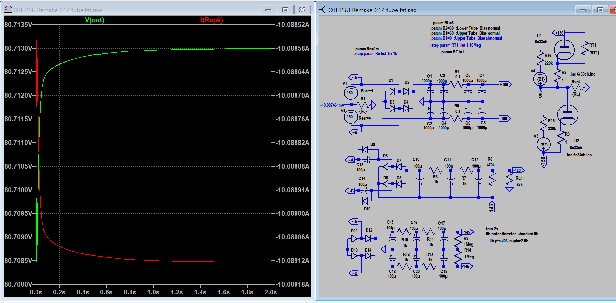Click the 80.7135V left axis label
The height and width of the screenshot is (303, 616).
(18, 25)
